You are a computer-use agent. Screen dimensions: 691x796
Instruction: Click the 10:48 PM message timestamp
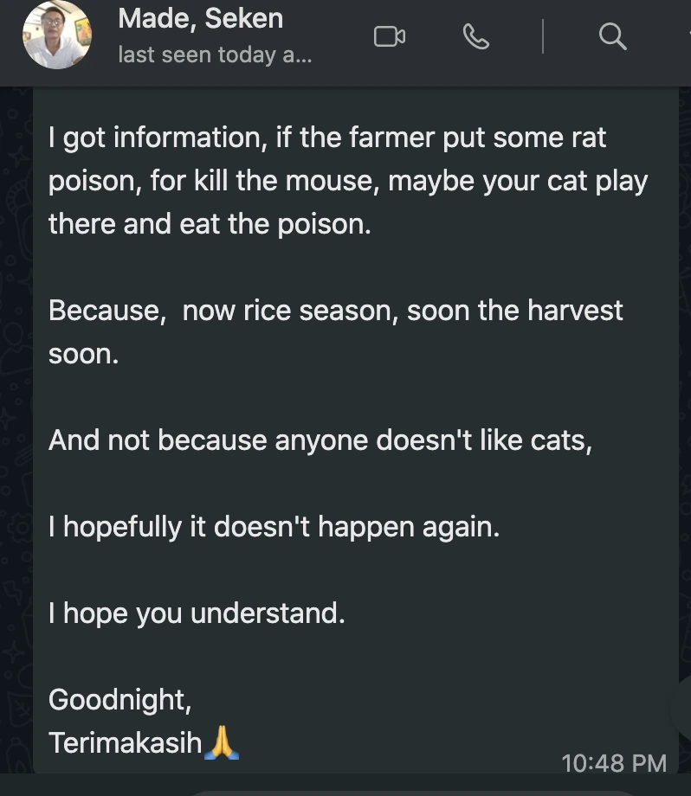613,762
